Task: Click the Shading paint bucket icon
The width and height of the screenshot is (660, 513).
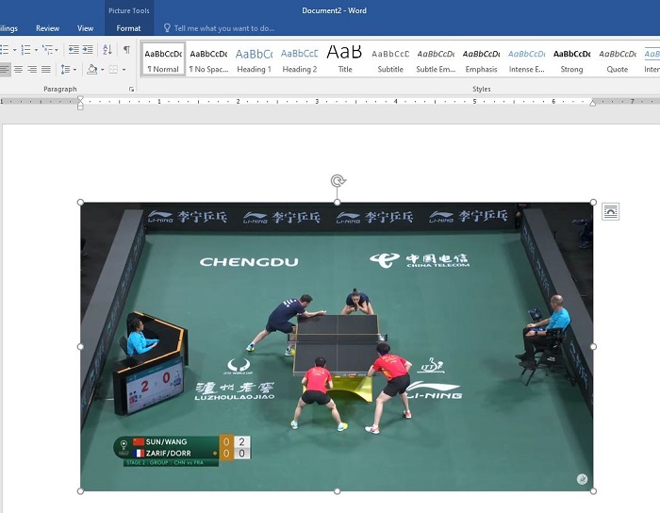Action: coord(91,69)
